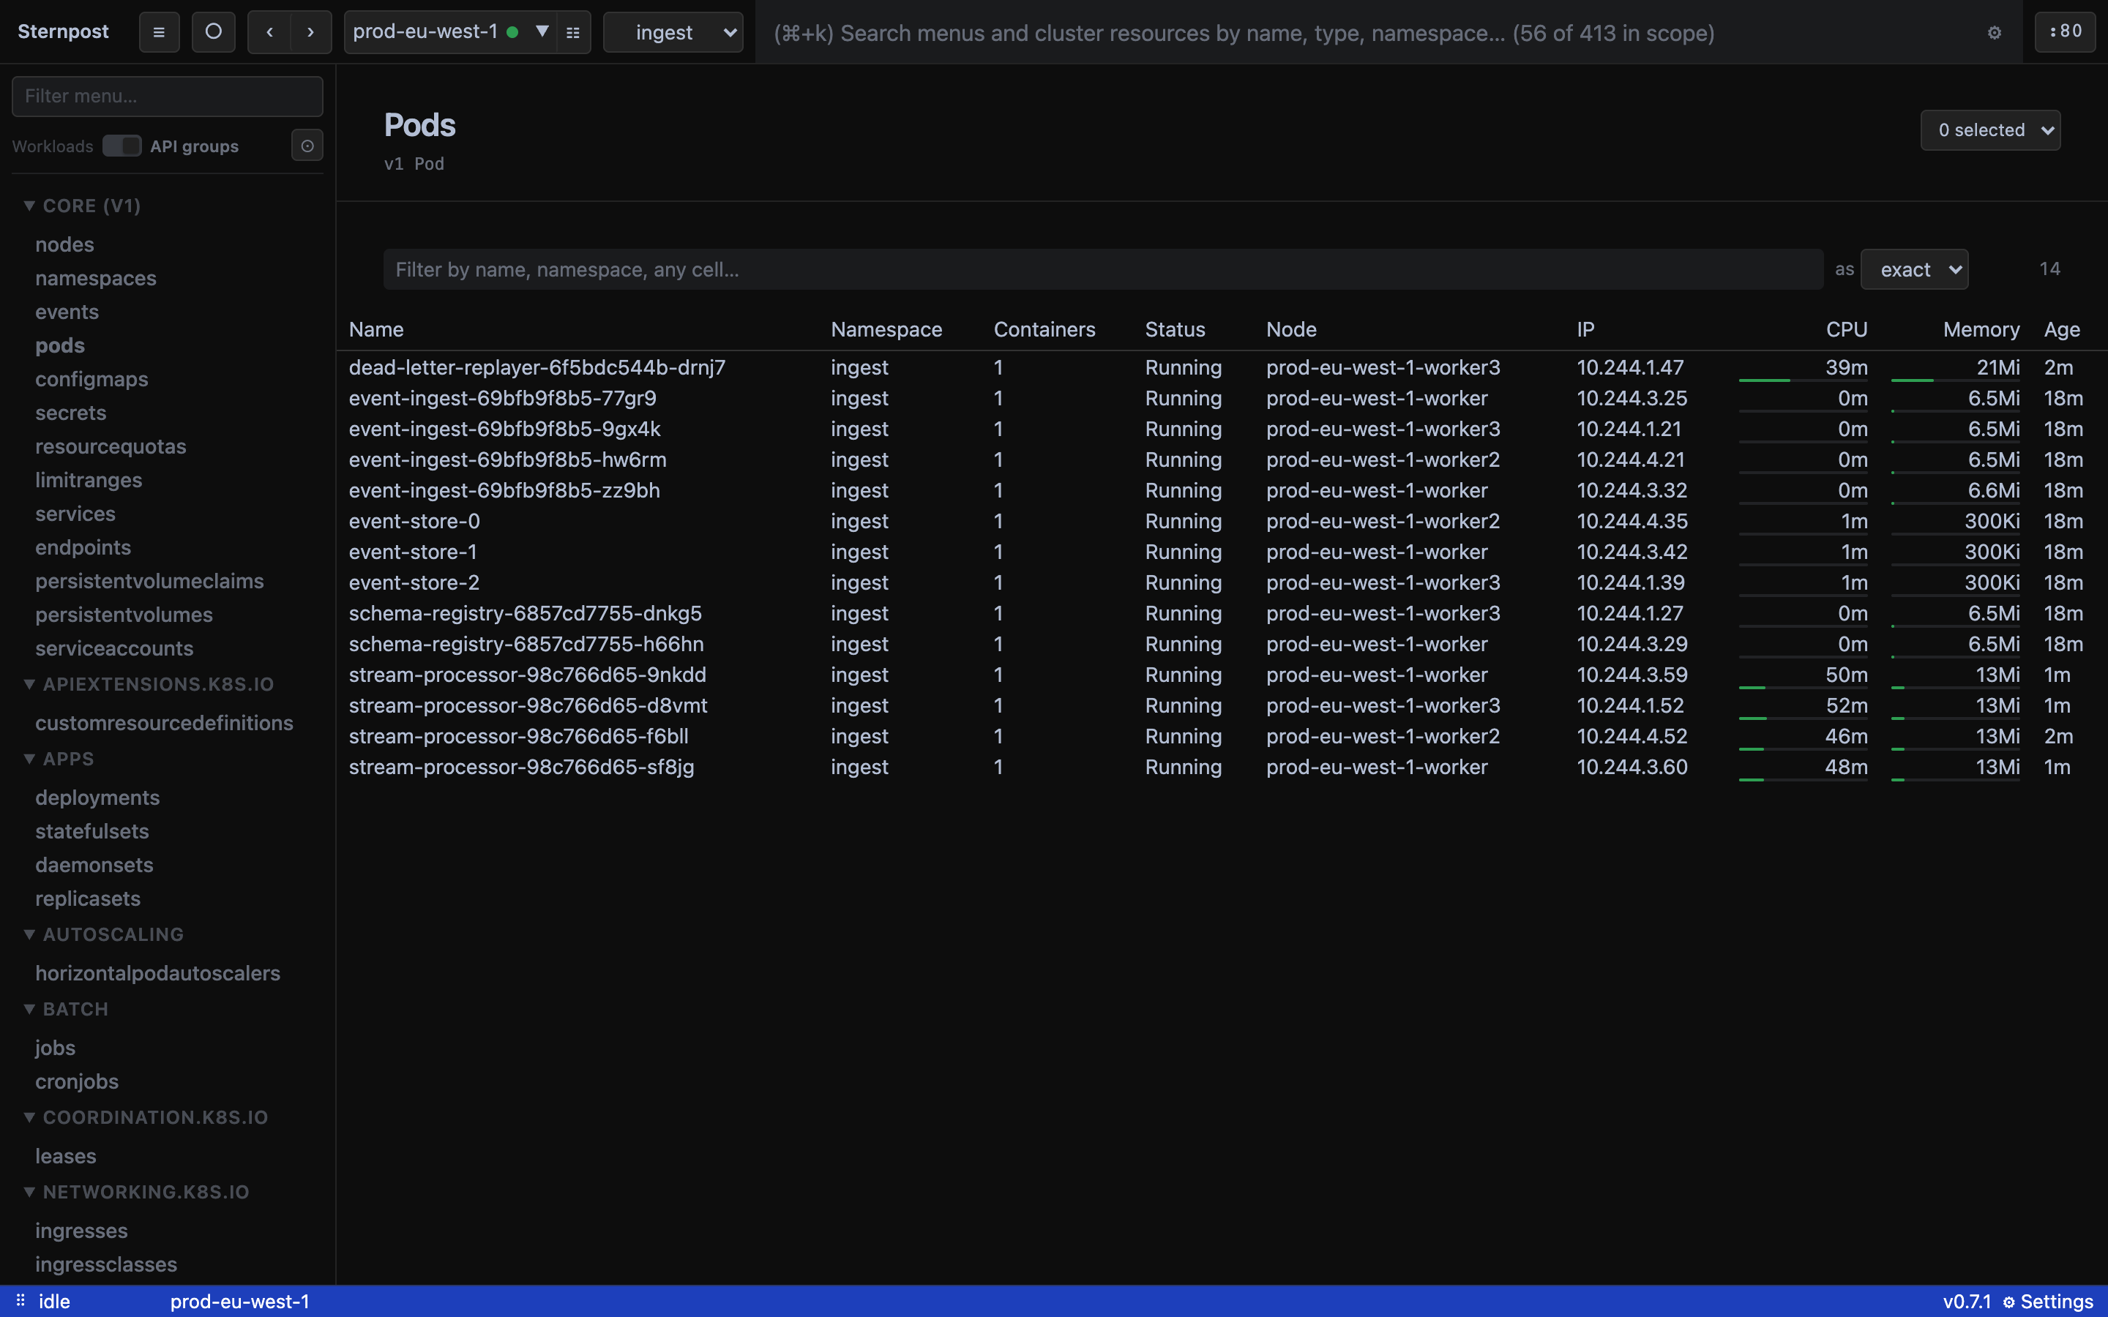The height and width of the screenshot is (1317, 2108).
Task: Click the Filter menu input
Action: pyautogui.click(x=167, y=96)
